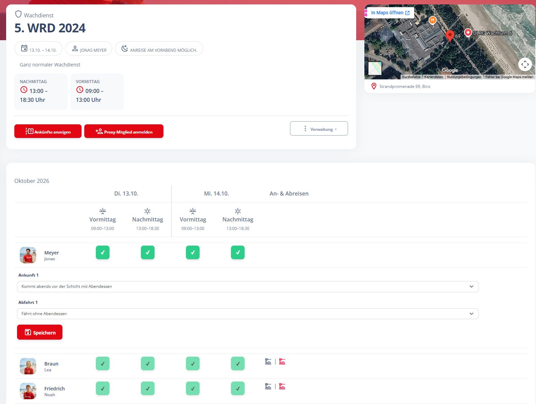
Task: Click the map fullscreen toggle icon
Action: (x=525, y=64)
